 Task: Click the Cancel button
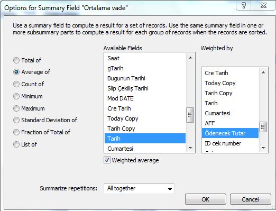pyautogui.click(x=250, y=199)
